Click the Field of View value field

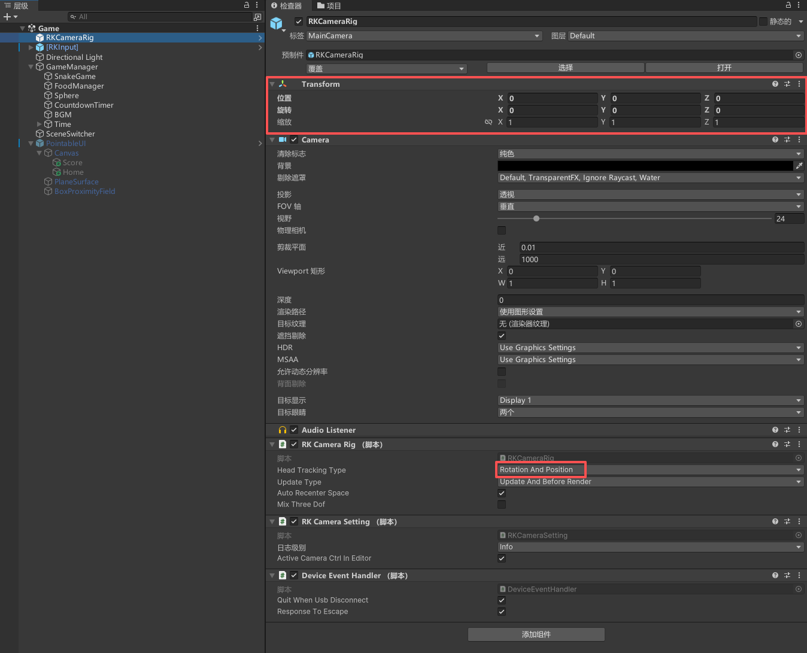point(789,218)
